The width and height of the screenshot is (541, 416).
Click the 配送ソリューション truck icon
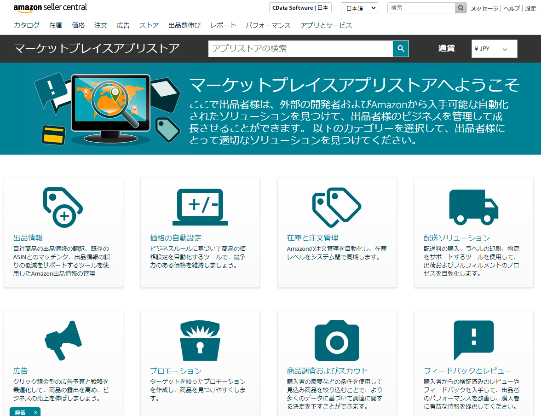click(474, 207)
